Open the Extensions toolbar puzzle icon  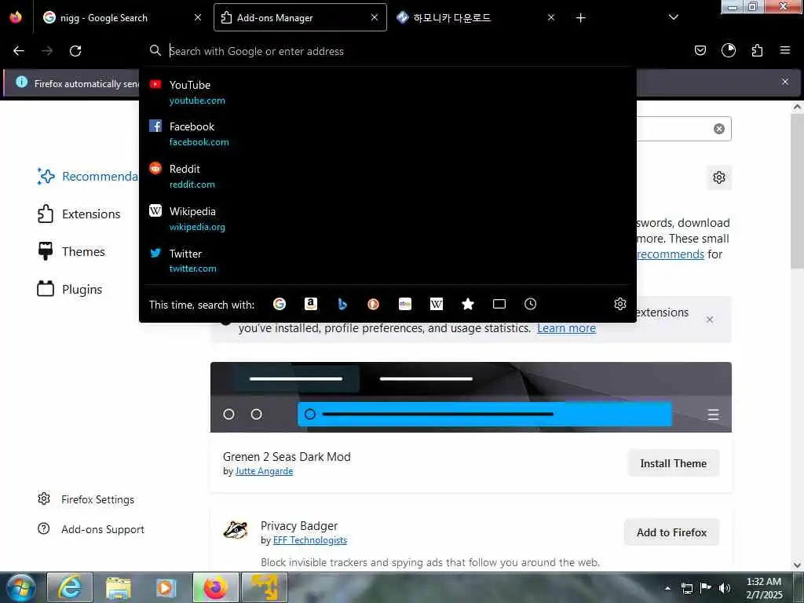(x=757, y=50)
